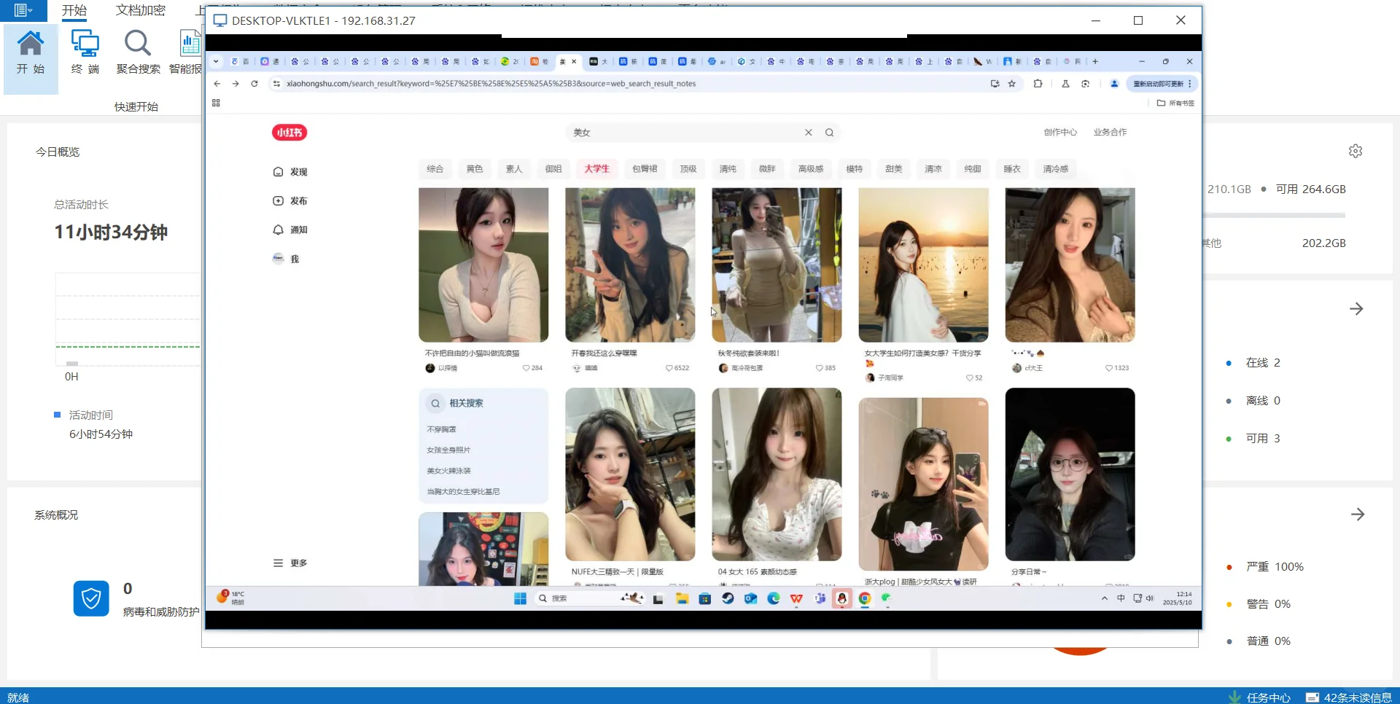Bookmark the page with star icon

click(1012, 84)
